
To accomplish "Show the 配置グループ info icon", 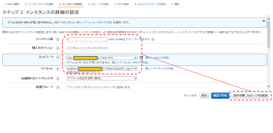I will click(58, 87).
